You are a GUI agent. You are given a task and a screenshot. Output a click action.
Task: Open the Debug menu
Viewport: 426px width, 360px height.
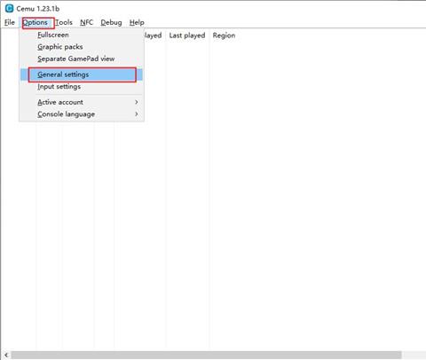click(111, 22)
